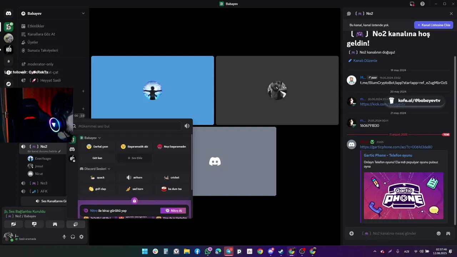Play the quack sound
457x257 pixels.
point(97,177)
